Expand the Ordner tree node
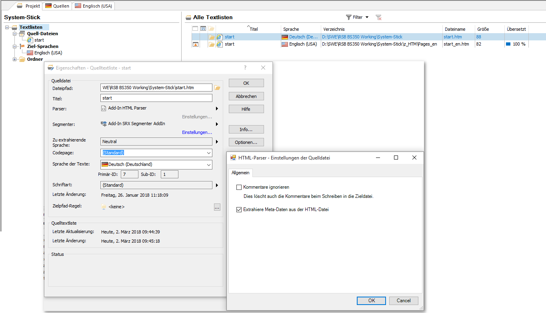The width and height of the screenshot is (546, 313). (x=15, y=59)
